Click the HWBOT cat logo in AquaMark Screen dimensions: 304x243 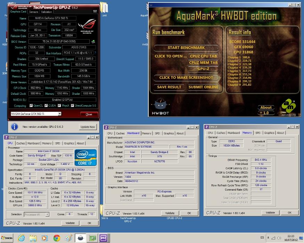[x=160, y=106]
